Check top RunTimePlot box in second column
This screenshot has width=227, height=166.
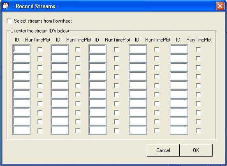[x=78, y=49]
